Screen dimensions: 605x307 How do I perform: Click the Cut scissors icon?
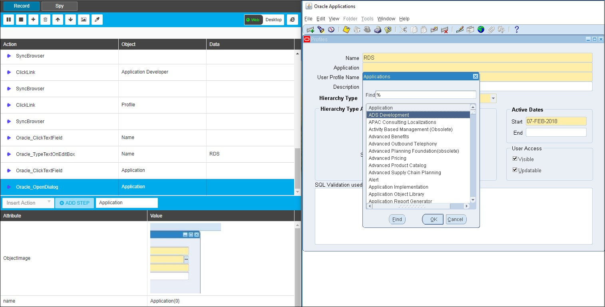pyautogui.click(x=403, y=30)
